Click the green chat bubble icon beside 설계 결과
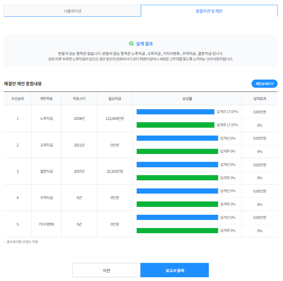This screenshot has width=283, height=281. (x=131, y=44)
